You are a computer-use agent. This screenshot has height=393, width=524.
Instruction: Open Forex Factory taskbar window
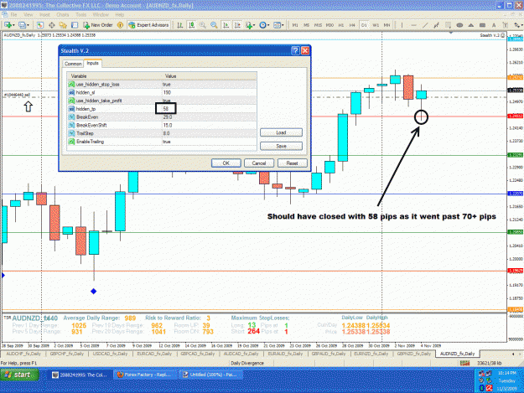[x=144, y=375]
